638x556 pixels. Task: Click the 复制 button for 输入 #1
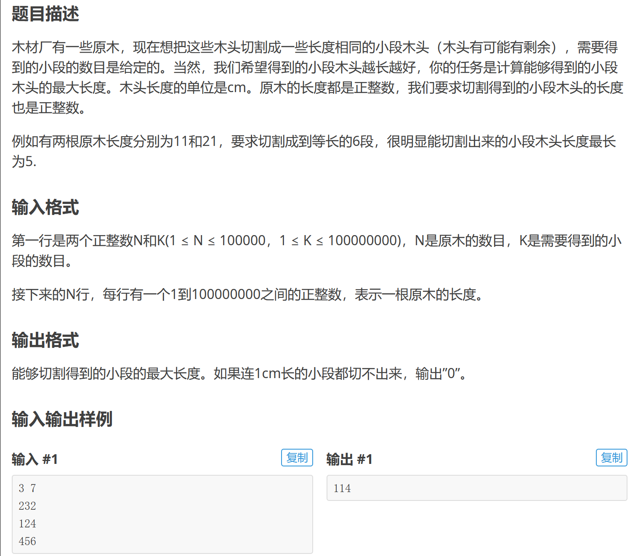297,458
